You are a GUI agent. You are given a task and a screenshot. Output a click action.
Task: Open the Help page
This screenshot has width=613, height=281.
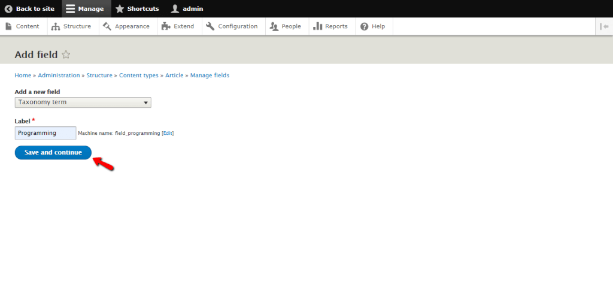tap(374, 26)
